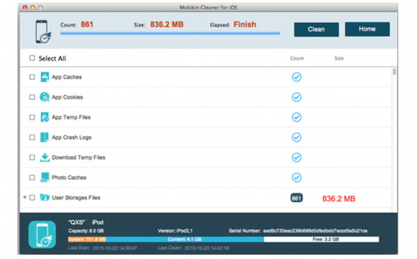Check the App Cookies checkbox
The height and width of the screenshot is (259, 417).
(32, 97)
